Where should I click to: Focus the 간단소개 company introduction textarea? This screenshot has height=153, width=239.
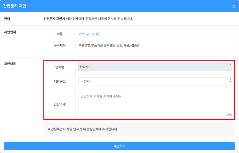click(155, 101)
